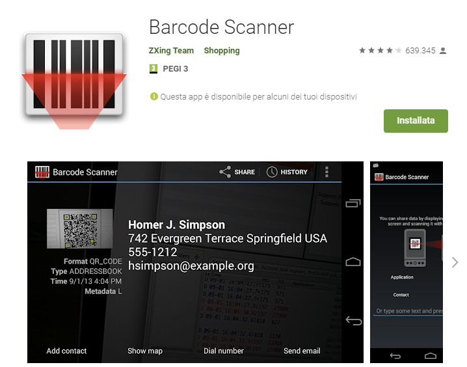
Task: Click the star rating row
Action: pos(380,50)
